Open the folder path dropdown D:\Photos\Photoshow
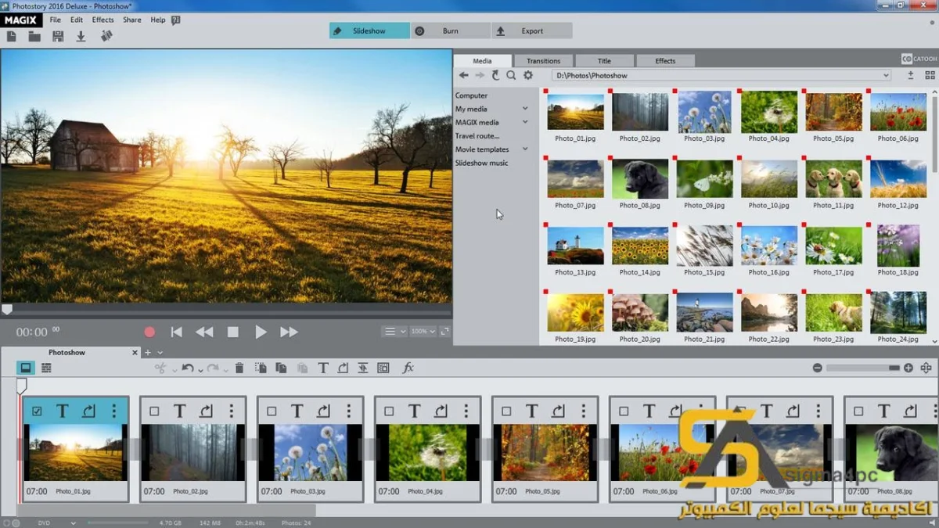Image resolution: width=939 pixels, height=528 pixels. tap(887, 75)
